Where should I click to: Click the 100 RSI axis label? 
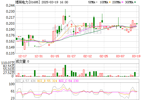tap(12, 84)
